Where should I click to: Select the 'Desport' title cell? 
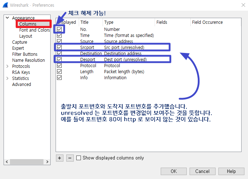tap(88, 59)
